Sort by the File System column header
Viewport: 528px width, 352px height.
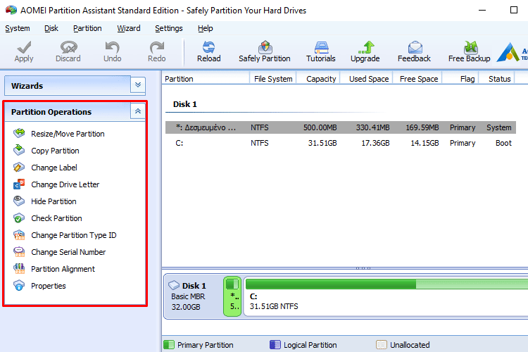pos(273,78)
